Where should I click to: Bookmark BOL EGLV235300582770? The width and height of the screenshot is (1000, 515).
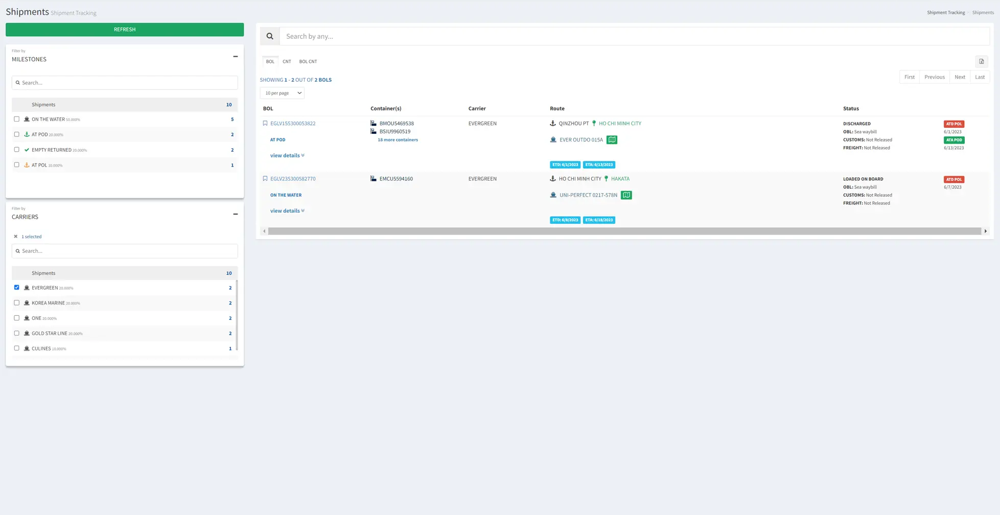(x=265, y=179)
